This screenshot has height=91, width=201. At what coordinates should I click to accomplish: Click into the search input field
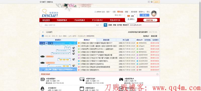point(69,25)
